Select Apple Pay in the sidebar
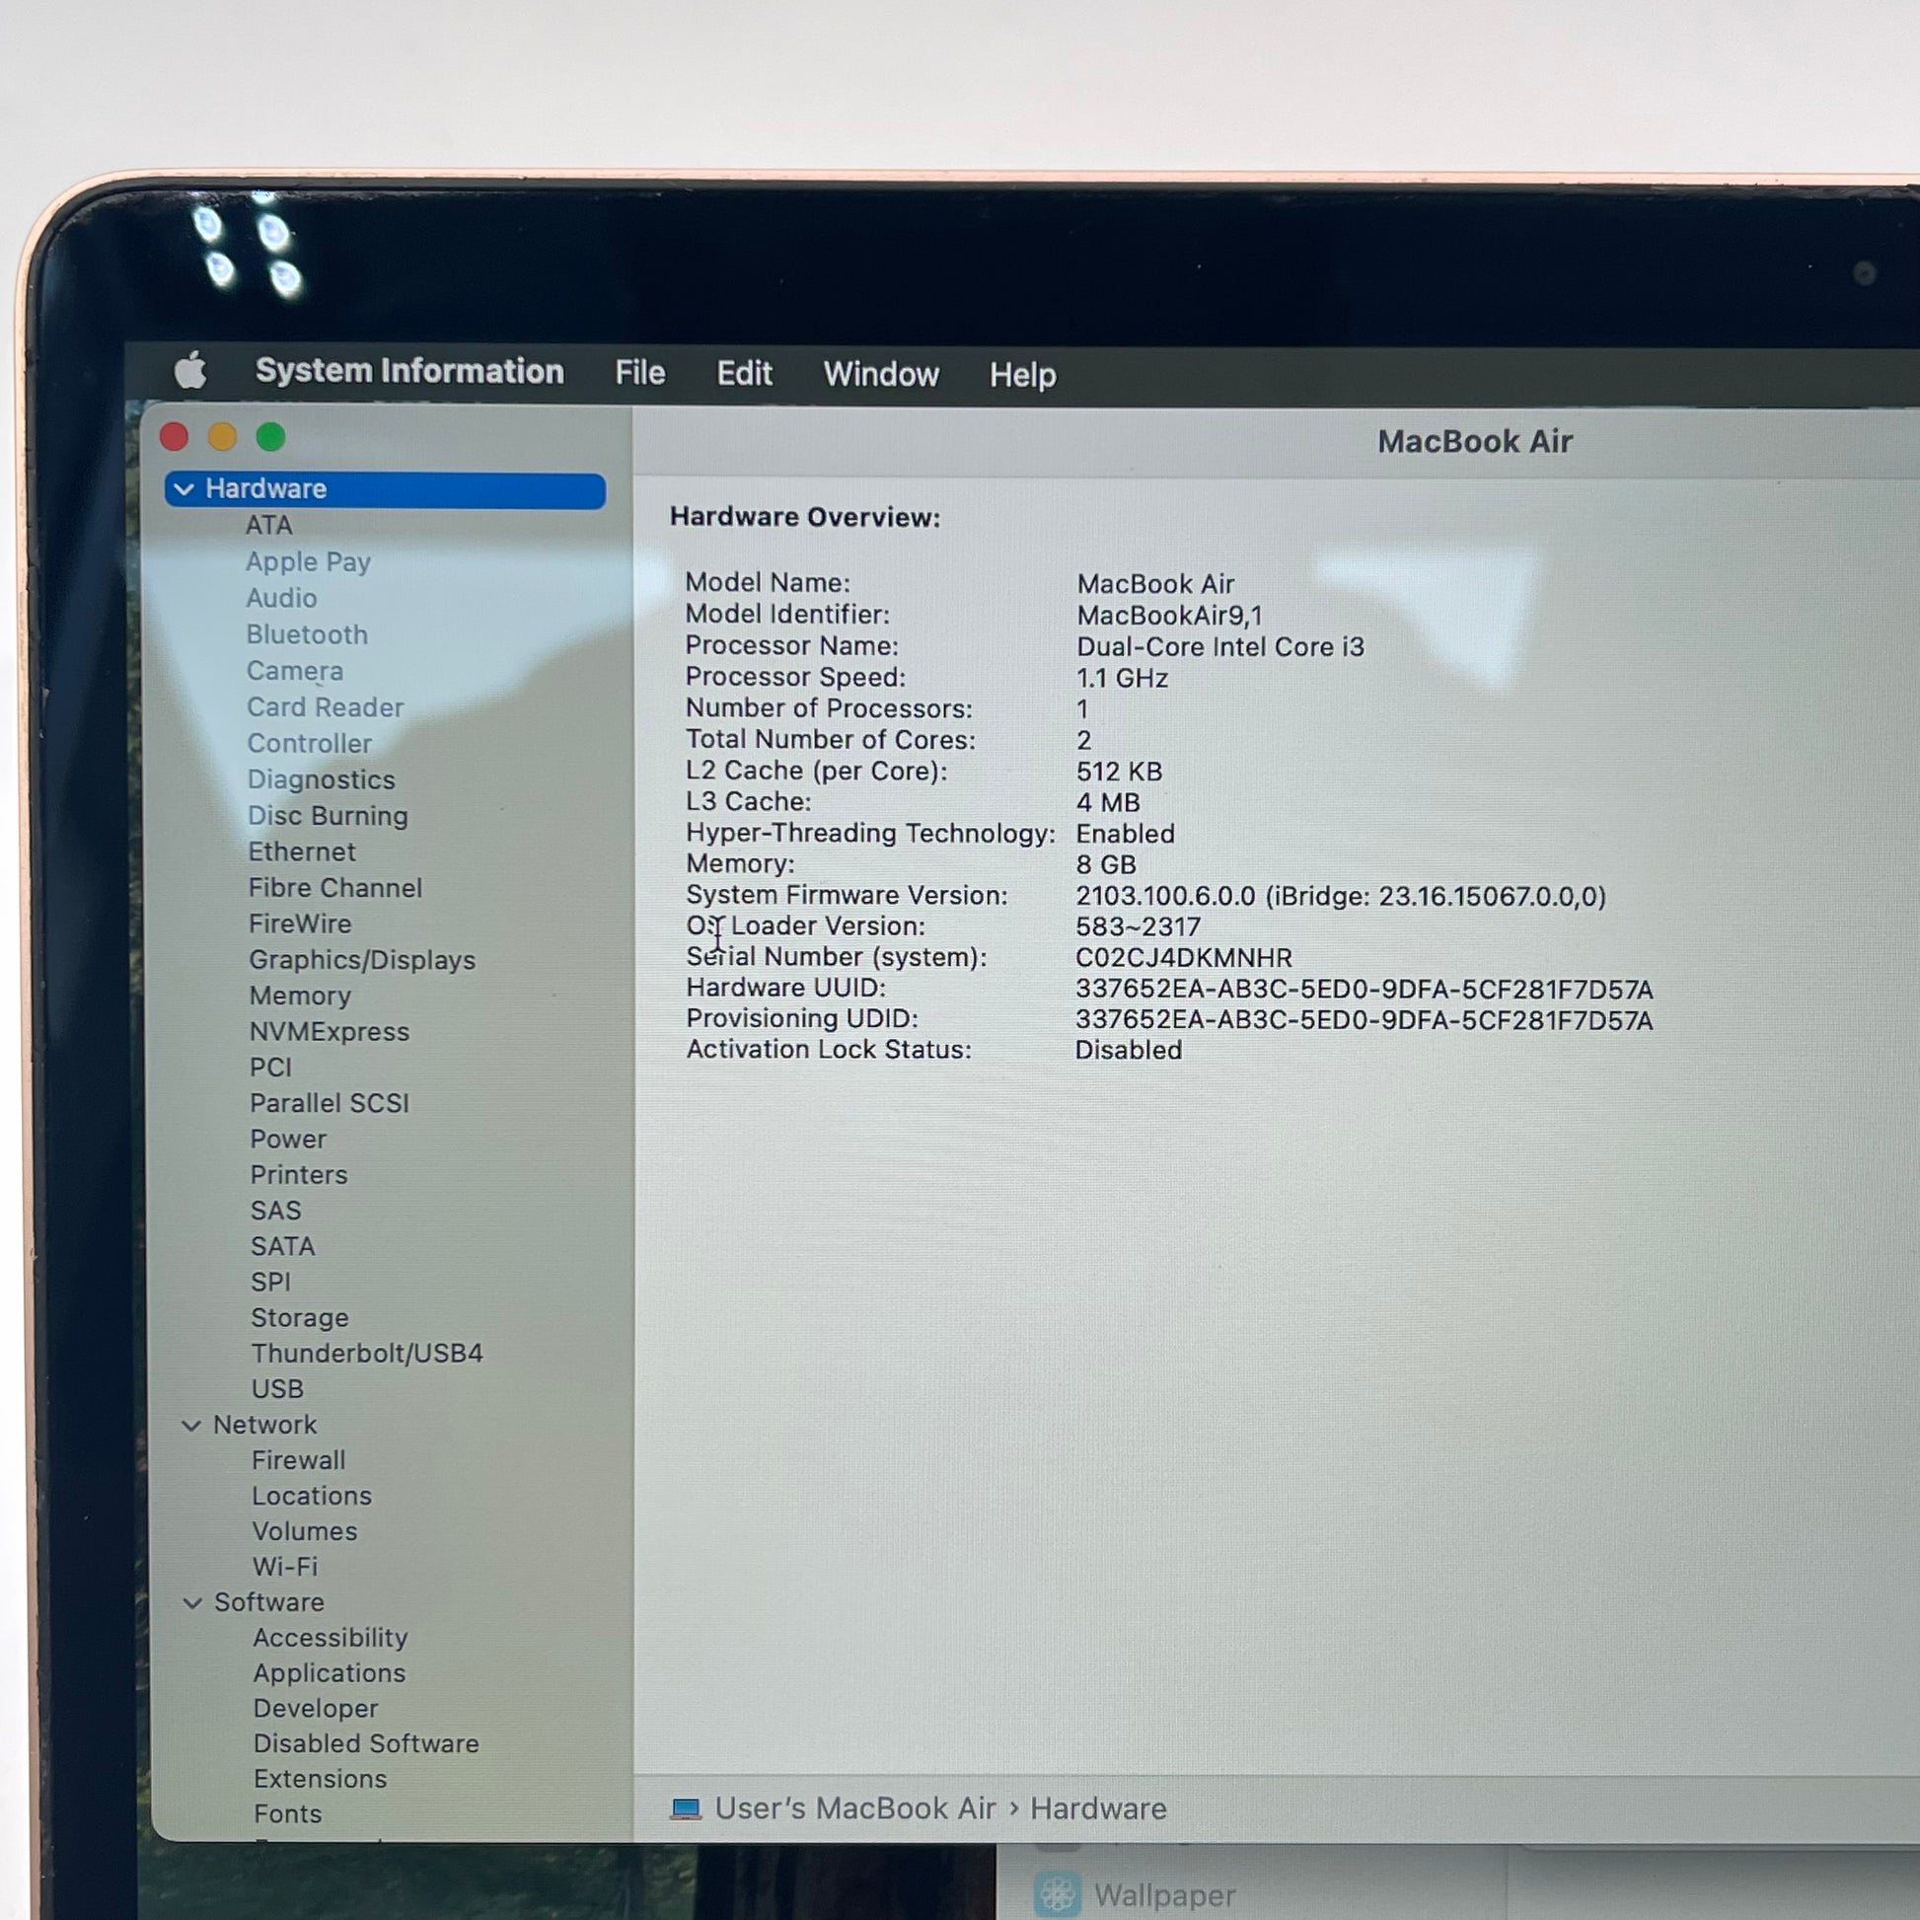1920x1920 pixels. point(308,561)
